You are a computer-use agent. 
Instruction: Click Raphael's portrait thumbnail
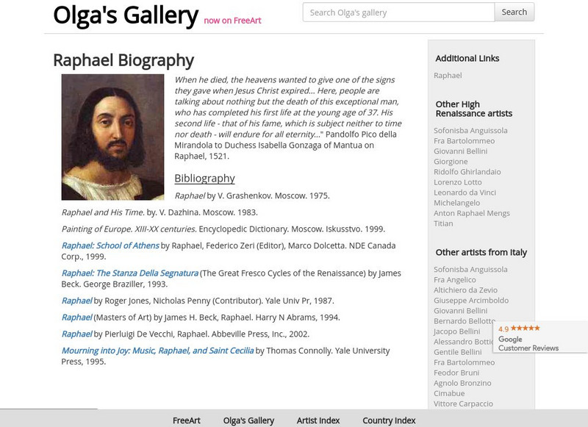[112, 137]
